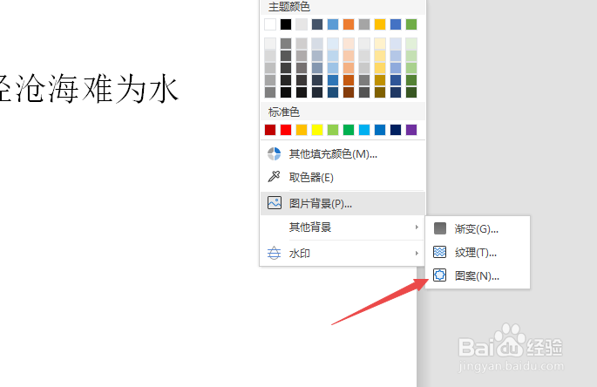Select blue standard color swatch
Viewport: 597px width, 387px height.
[x=380, y=130]
